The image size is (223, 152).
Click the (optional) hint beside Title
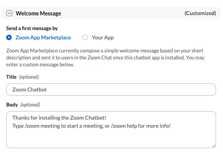coord(29,77)
